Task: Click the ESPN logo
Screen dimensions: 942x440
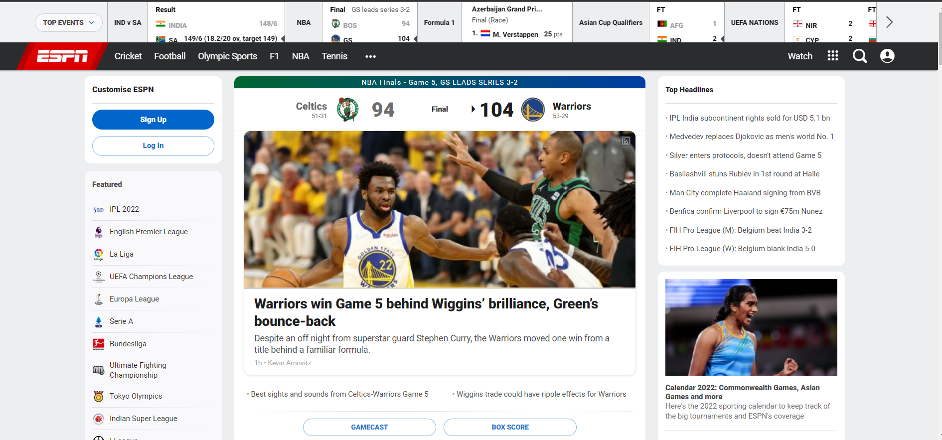Action: (x=62, y=56)
